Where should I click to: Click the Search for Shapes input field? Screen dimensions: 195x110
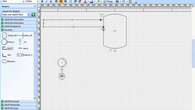point(14,15)
